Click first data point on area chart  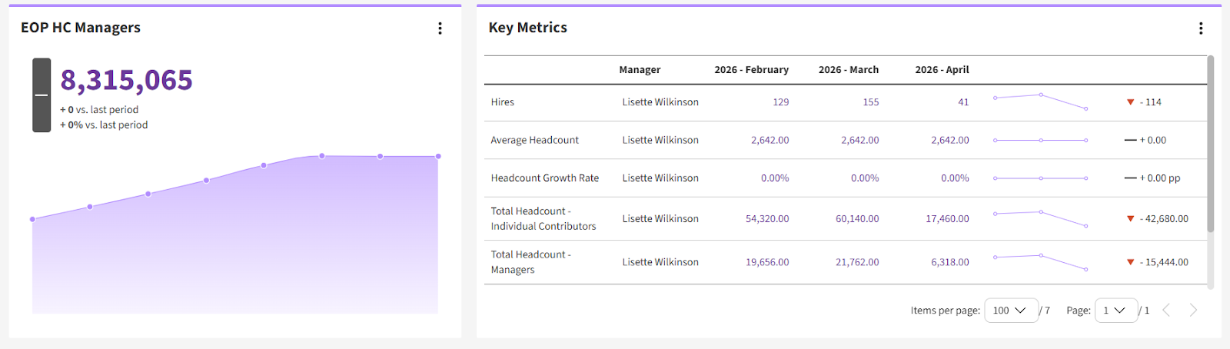32,219
